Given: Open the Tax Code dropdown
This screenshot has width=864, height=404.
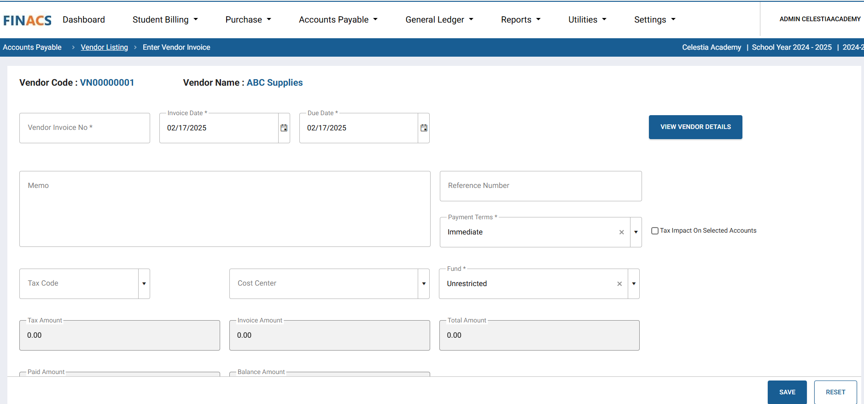Looking at the screenshot, I should (x=144, y=284).
